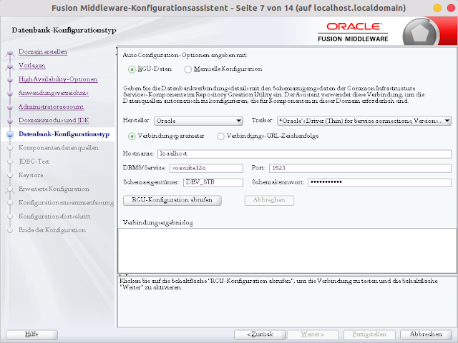Click the Schemaeigentümer field DEV_STB
This screenshot has height=343, width=458.
tap(213, 182)
